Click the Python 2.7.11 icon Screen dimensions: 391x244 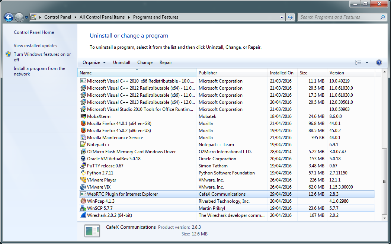[83, 173]
